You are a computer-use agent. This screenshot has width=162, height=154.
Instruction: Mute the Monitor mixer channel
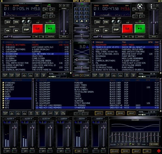pyautogui.click(x=103, y=151)
